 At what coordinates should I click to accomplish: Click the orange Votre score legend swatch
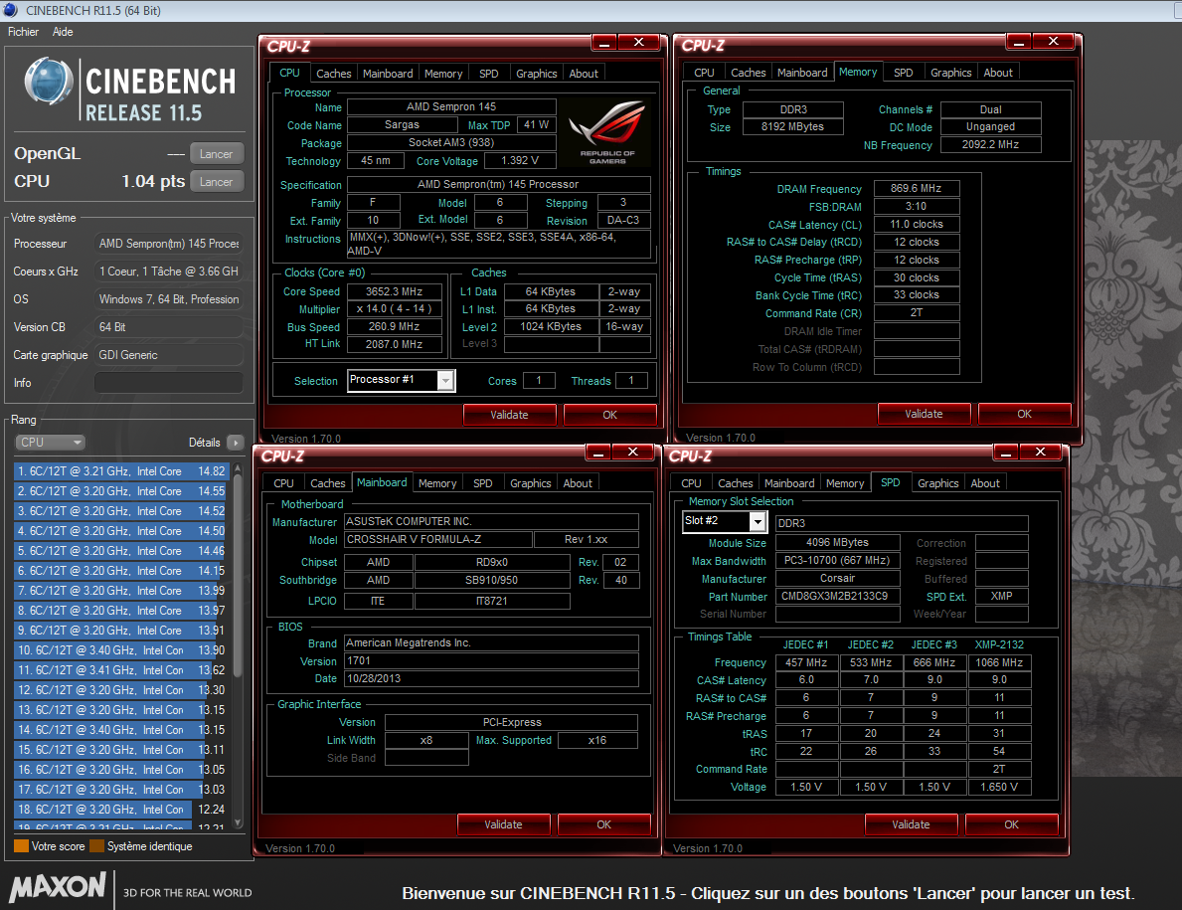[21, 846]
